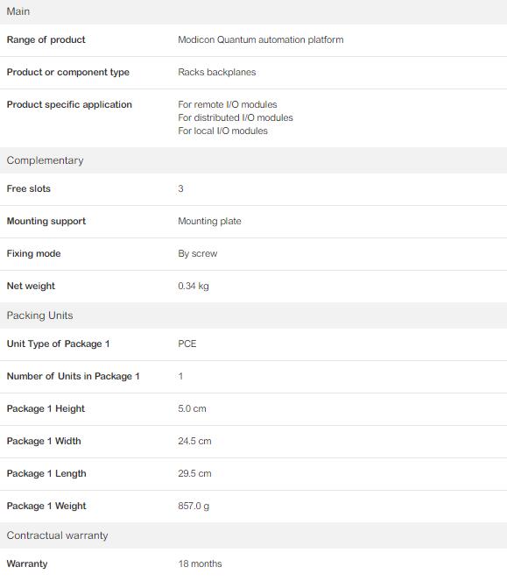Click For distributed I/O modules text

(x=236, y=117)
